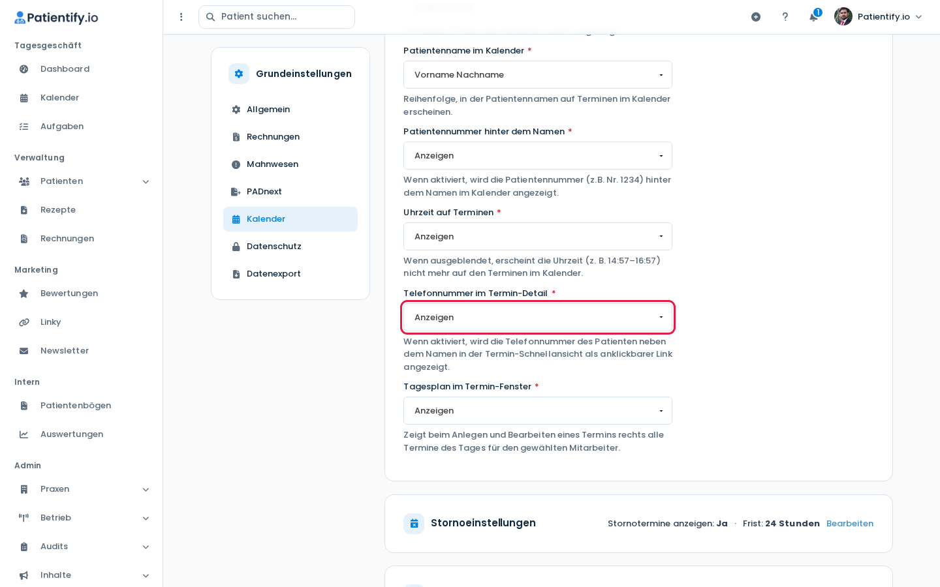The width and height of the screenshot is (940, 587).
Task: Click Bearbeiten link for Stornoeinstellungen
Action: [850, 524]
